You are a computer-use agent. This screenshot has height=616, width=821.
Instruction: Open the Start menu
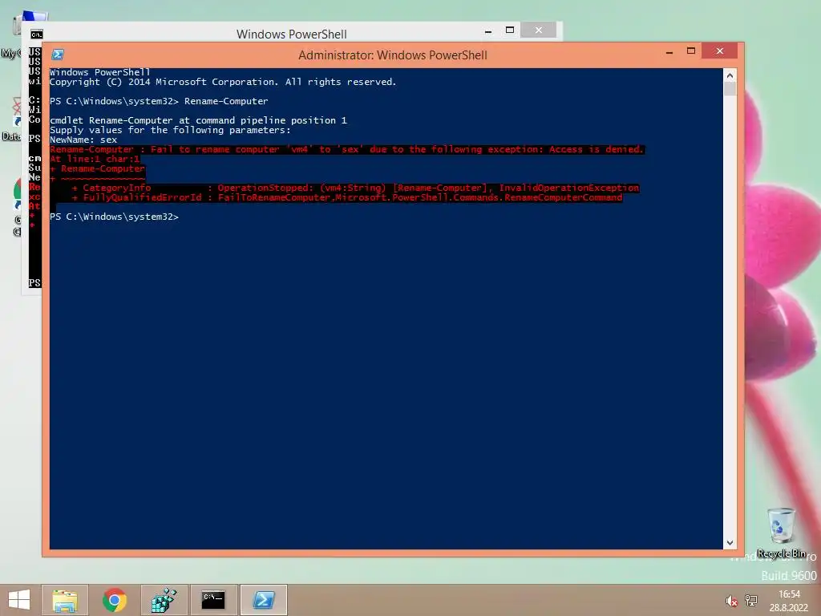coord(19,600)
